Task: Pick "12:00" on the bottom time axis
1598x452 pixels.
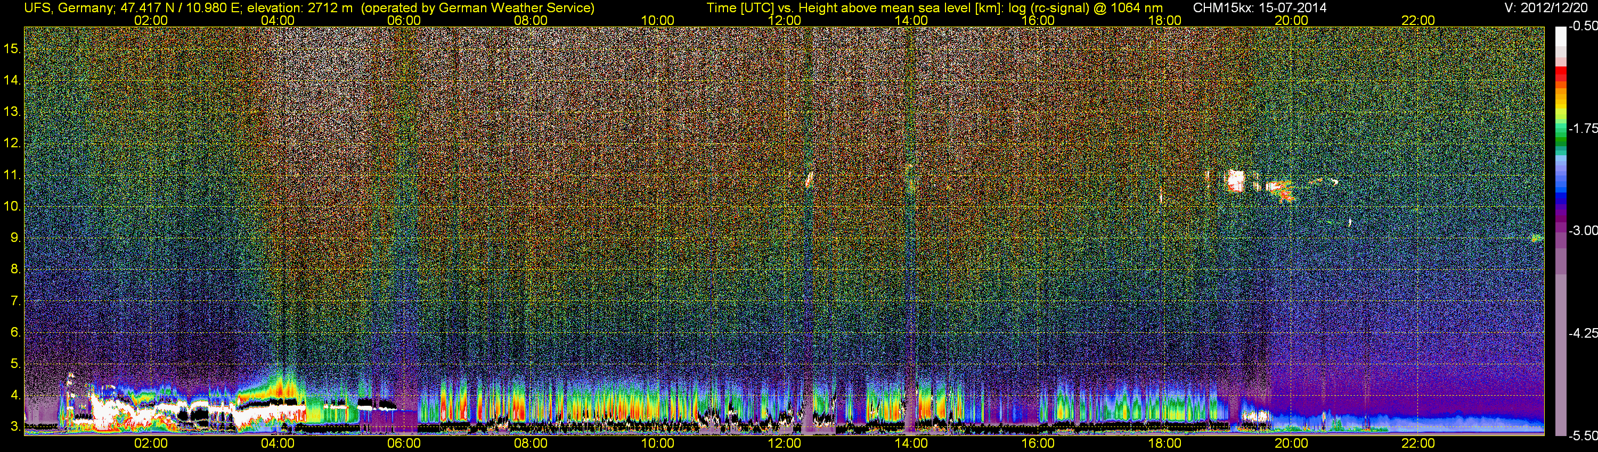Action: [x=784, y=443]
